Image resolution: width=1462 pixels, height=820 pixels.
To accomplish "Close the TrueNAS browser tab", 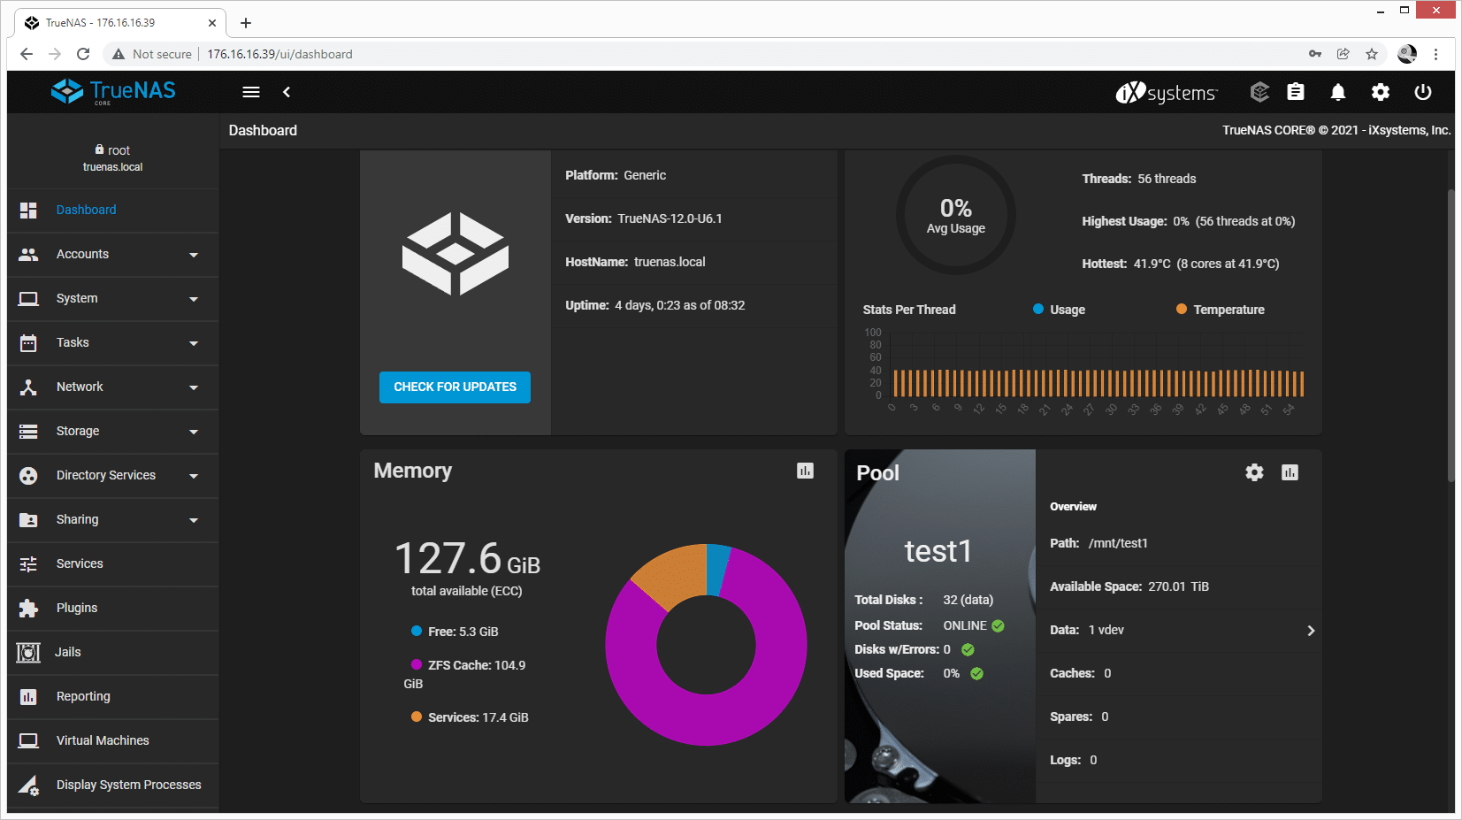I will [212, 23].
